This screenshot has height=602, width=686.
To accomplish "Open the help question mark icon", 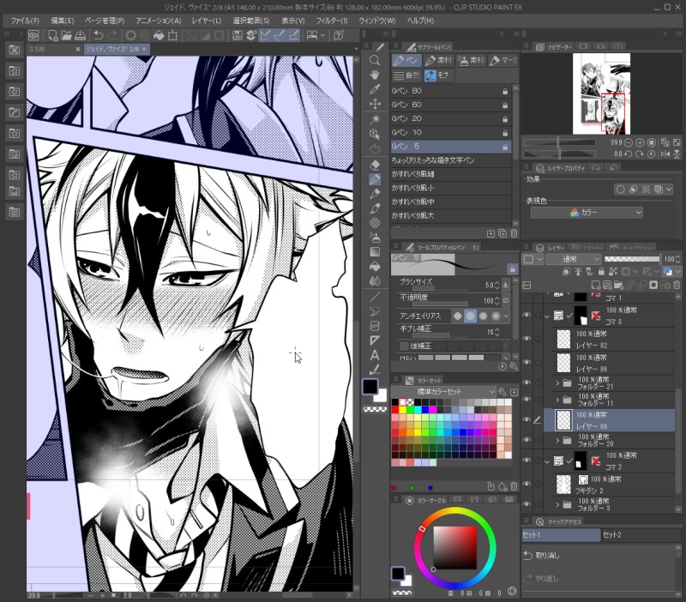I will [x=338, y=35].
